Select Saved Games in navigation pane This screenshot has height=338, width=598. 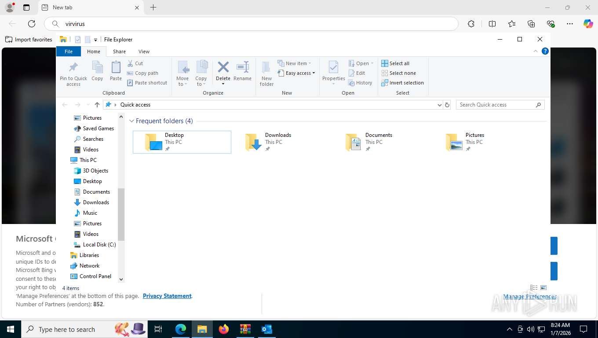click(x=94, y=129)
